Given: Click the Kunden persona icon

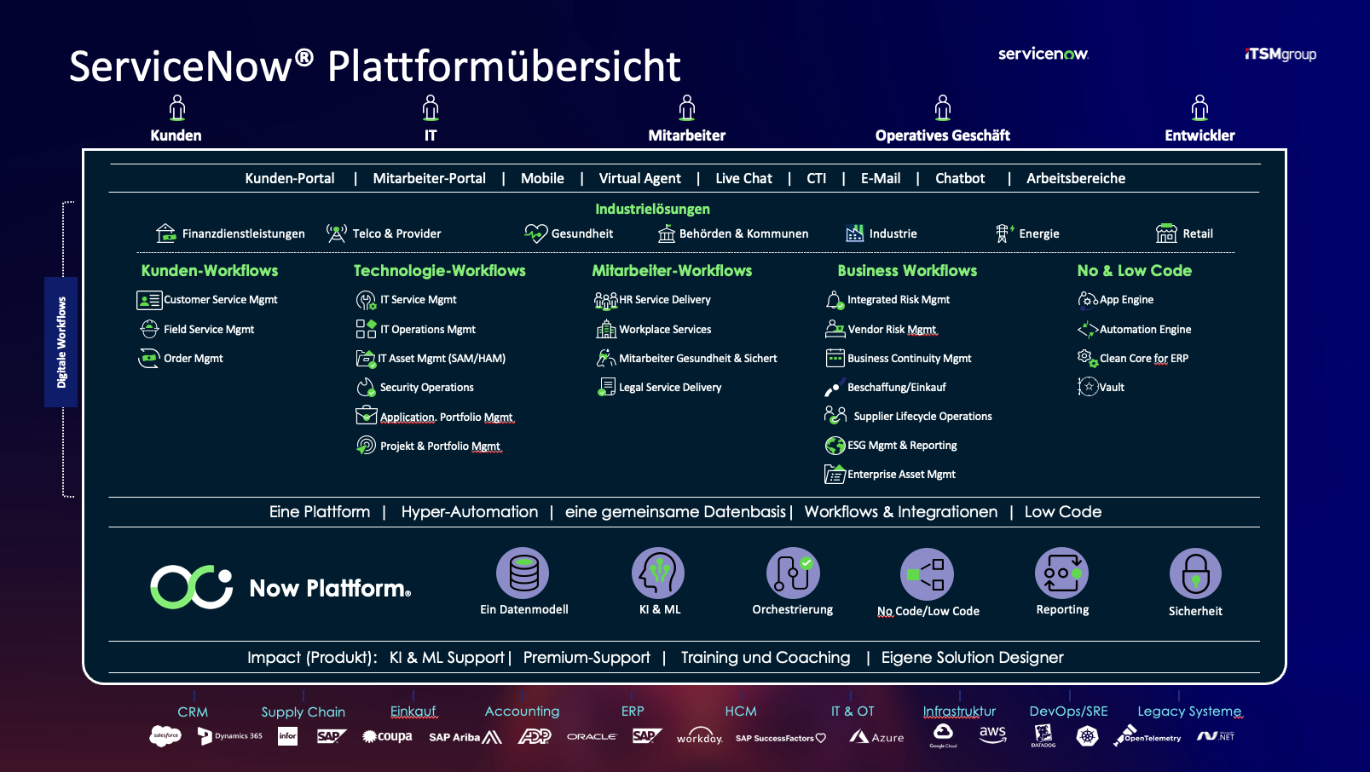Looking at the screenshot, I should [x=177, y=108].
